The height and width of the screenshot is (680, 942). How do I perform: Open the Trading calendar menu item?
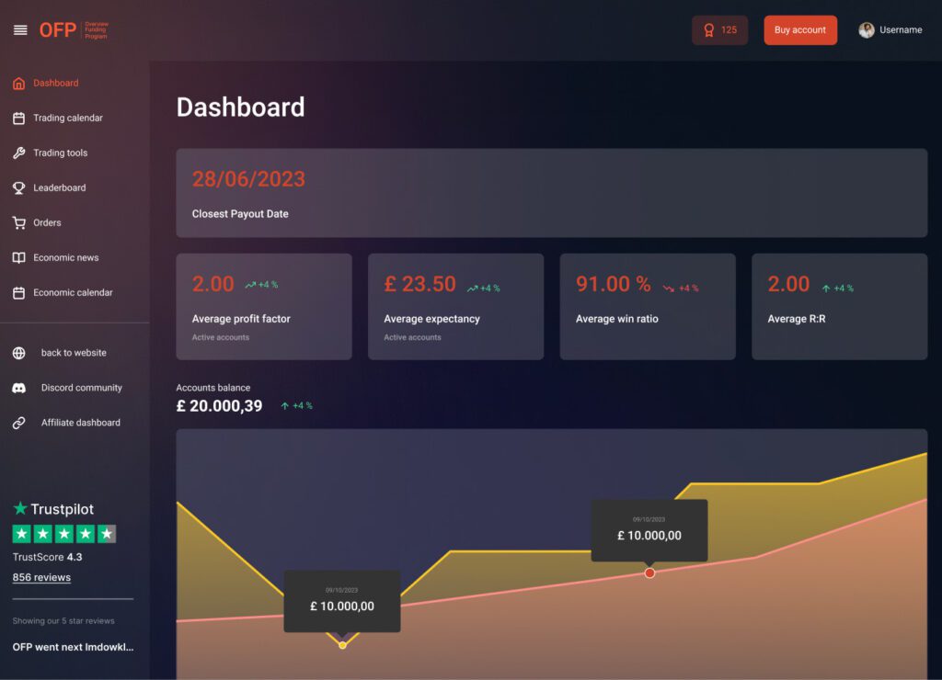(67, 119)
